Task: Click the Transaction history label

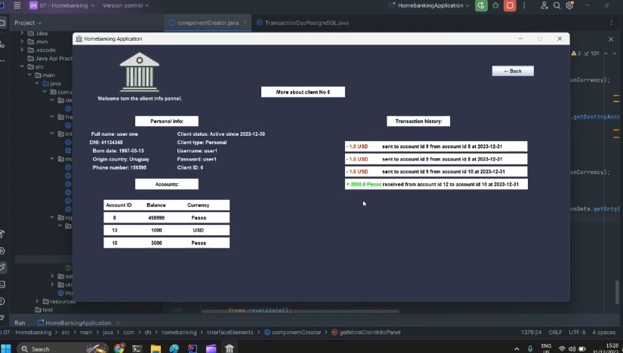Action: [x=418, y=121]
